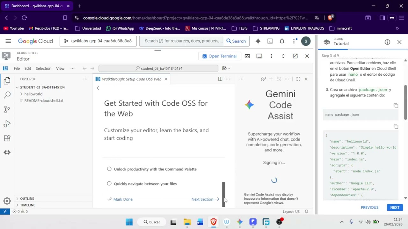Open the YouTube bookmark

(x=13, y=28)
